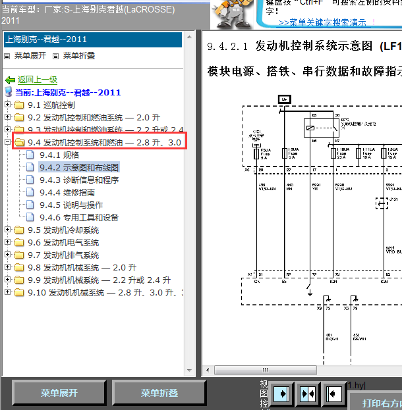Select 9.6 发动机电气系统 label
The height and width of the screenshot is (410, 402).
(63, 243)
